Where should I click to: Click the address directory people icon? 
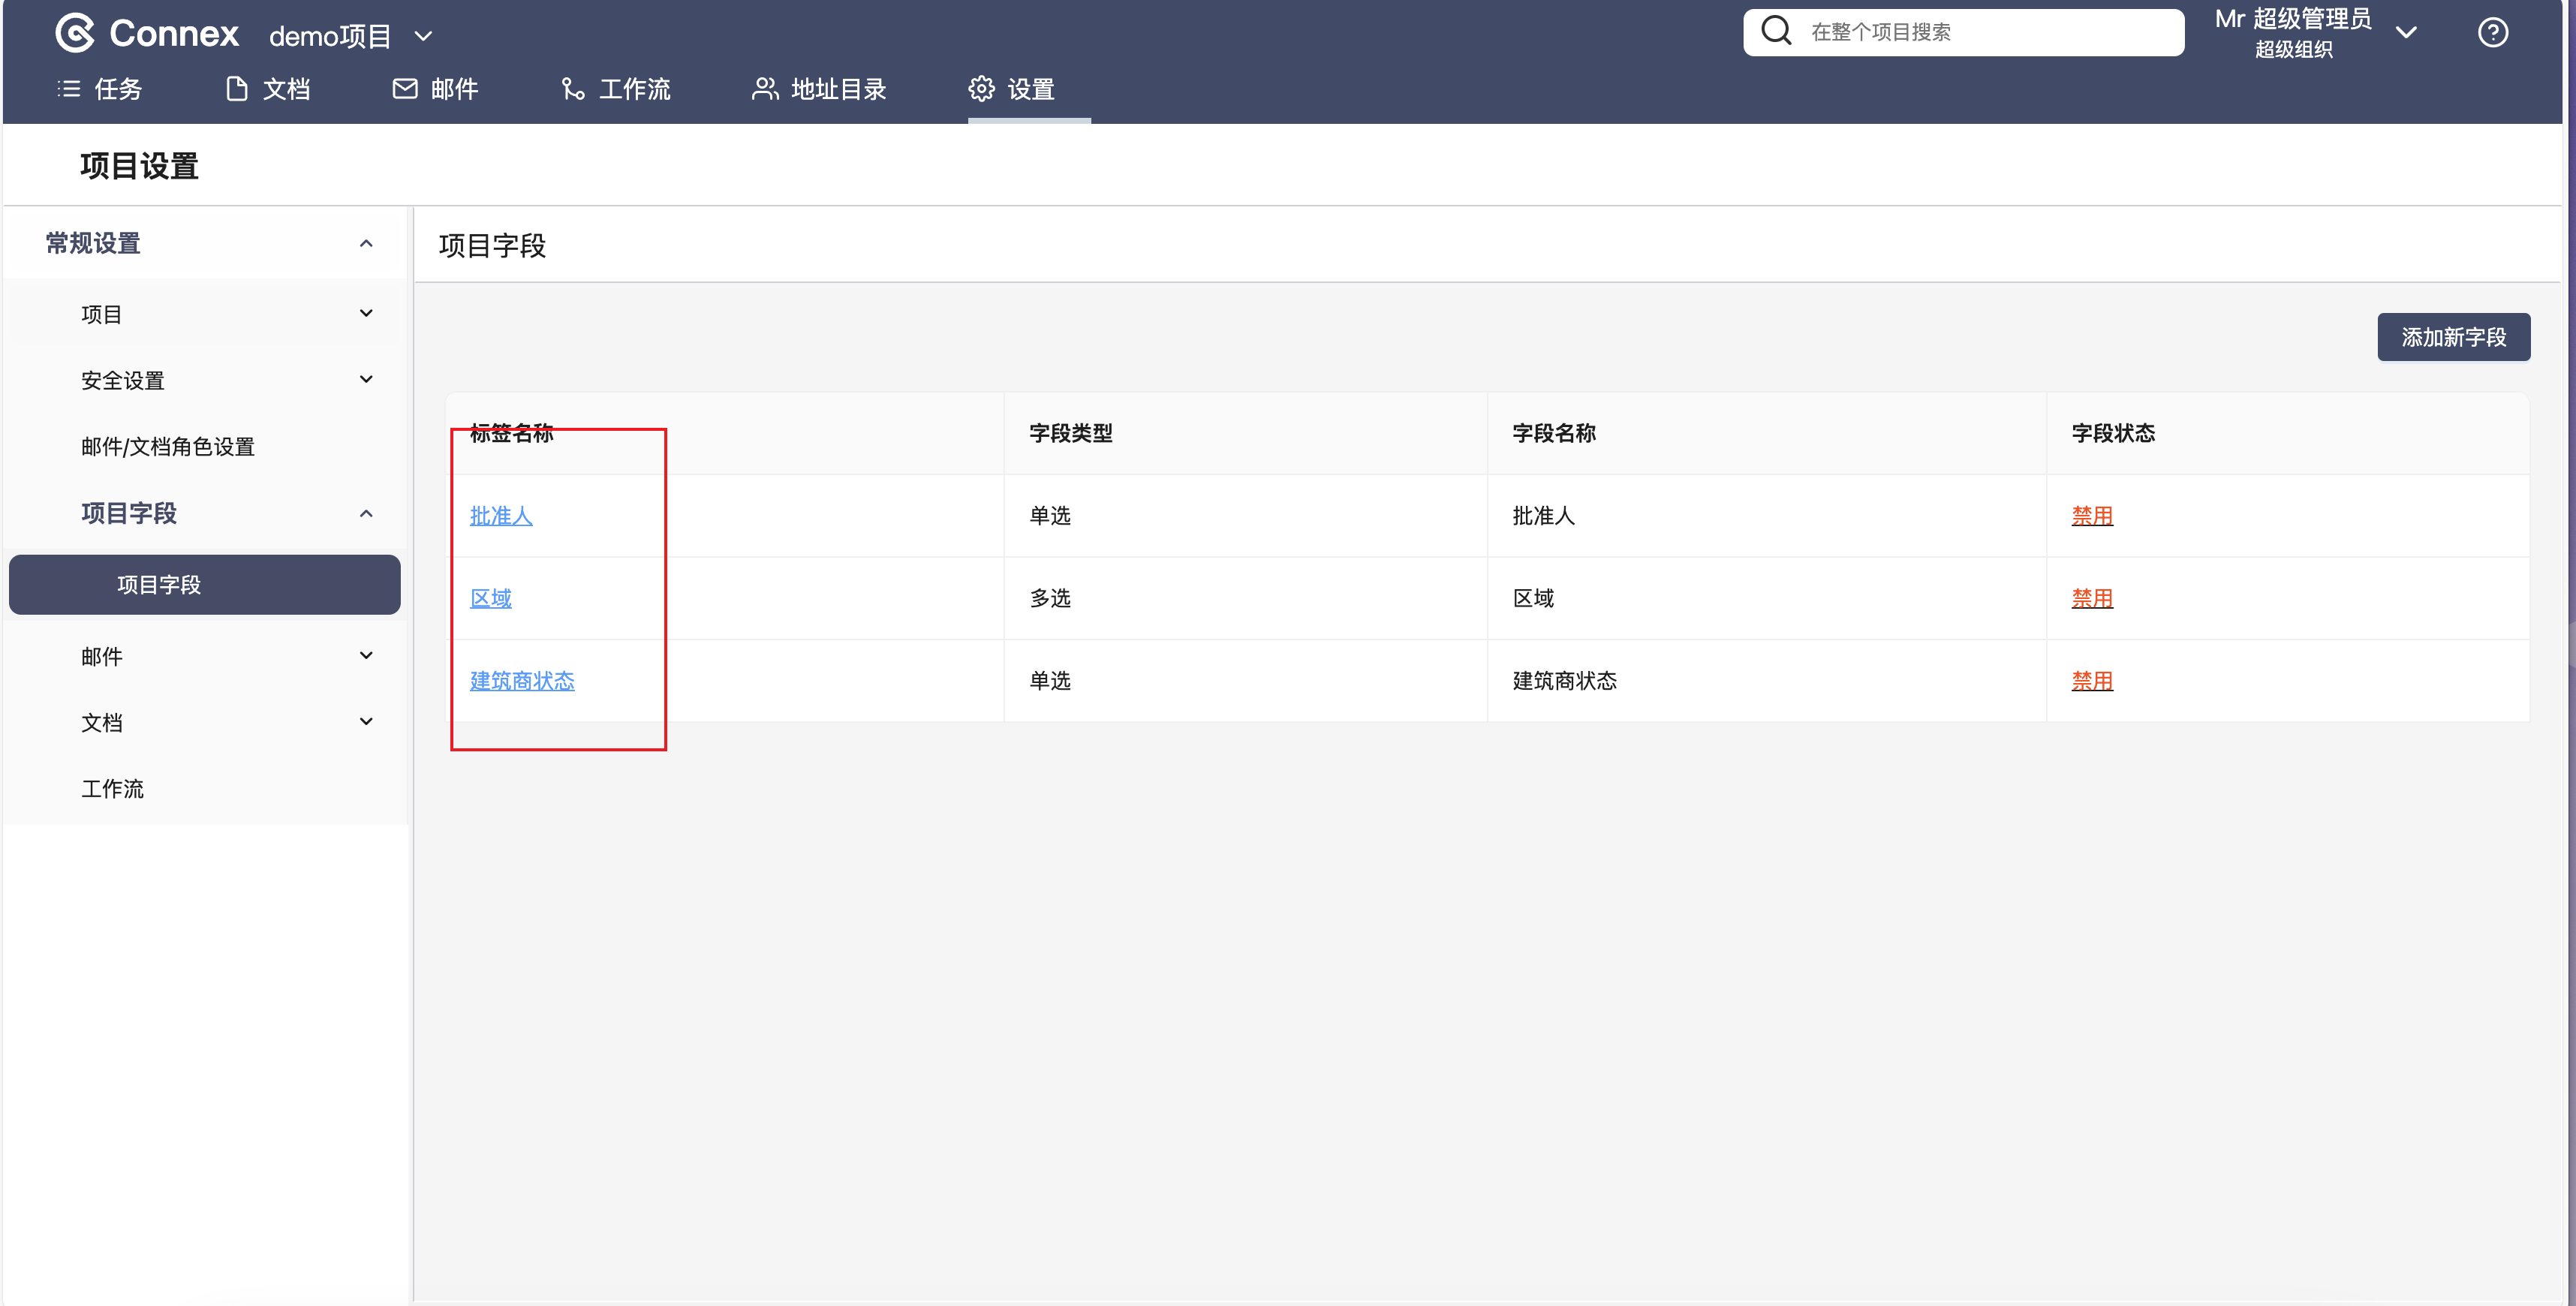(x=765, y=89)
